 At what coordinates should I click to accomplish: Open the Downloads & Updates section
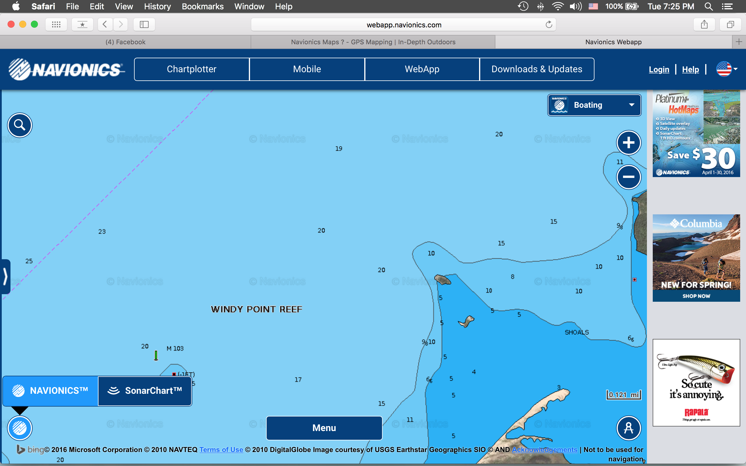point(537,69)
